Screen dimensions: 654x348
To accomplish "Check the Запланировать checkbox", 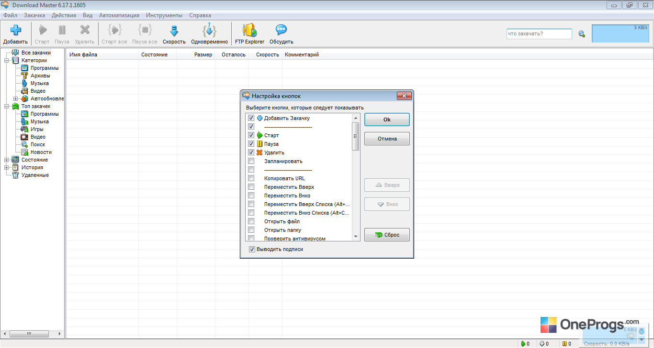I will [251, 161].
